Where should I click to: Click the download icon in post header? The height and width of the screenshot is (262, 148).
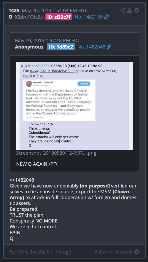point(129,11)
